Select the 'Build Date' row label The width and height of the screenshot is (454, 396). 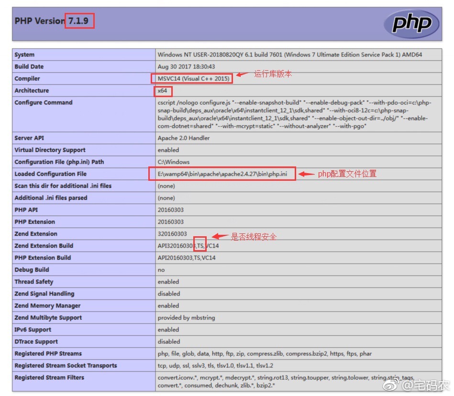(x=29, y=66)
